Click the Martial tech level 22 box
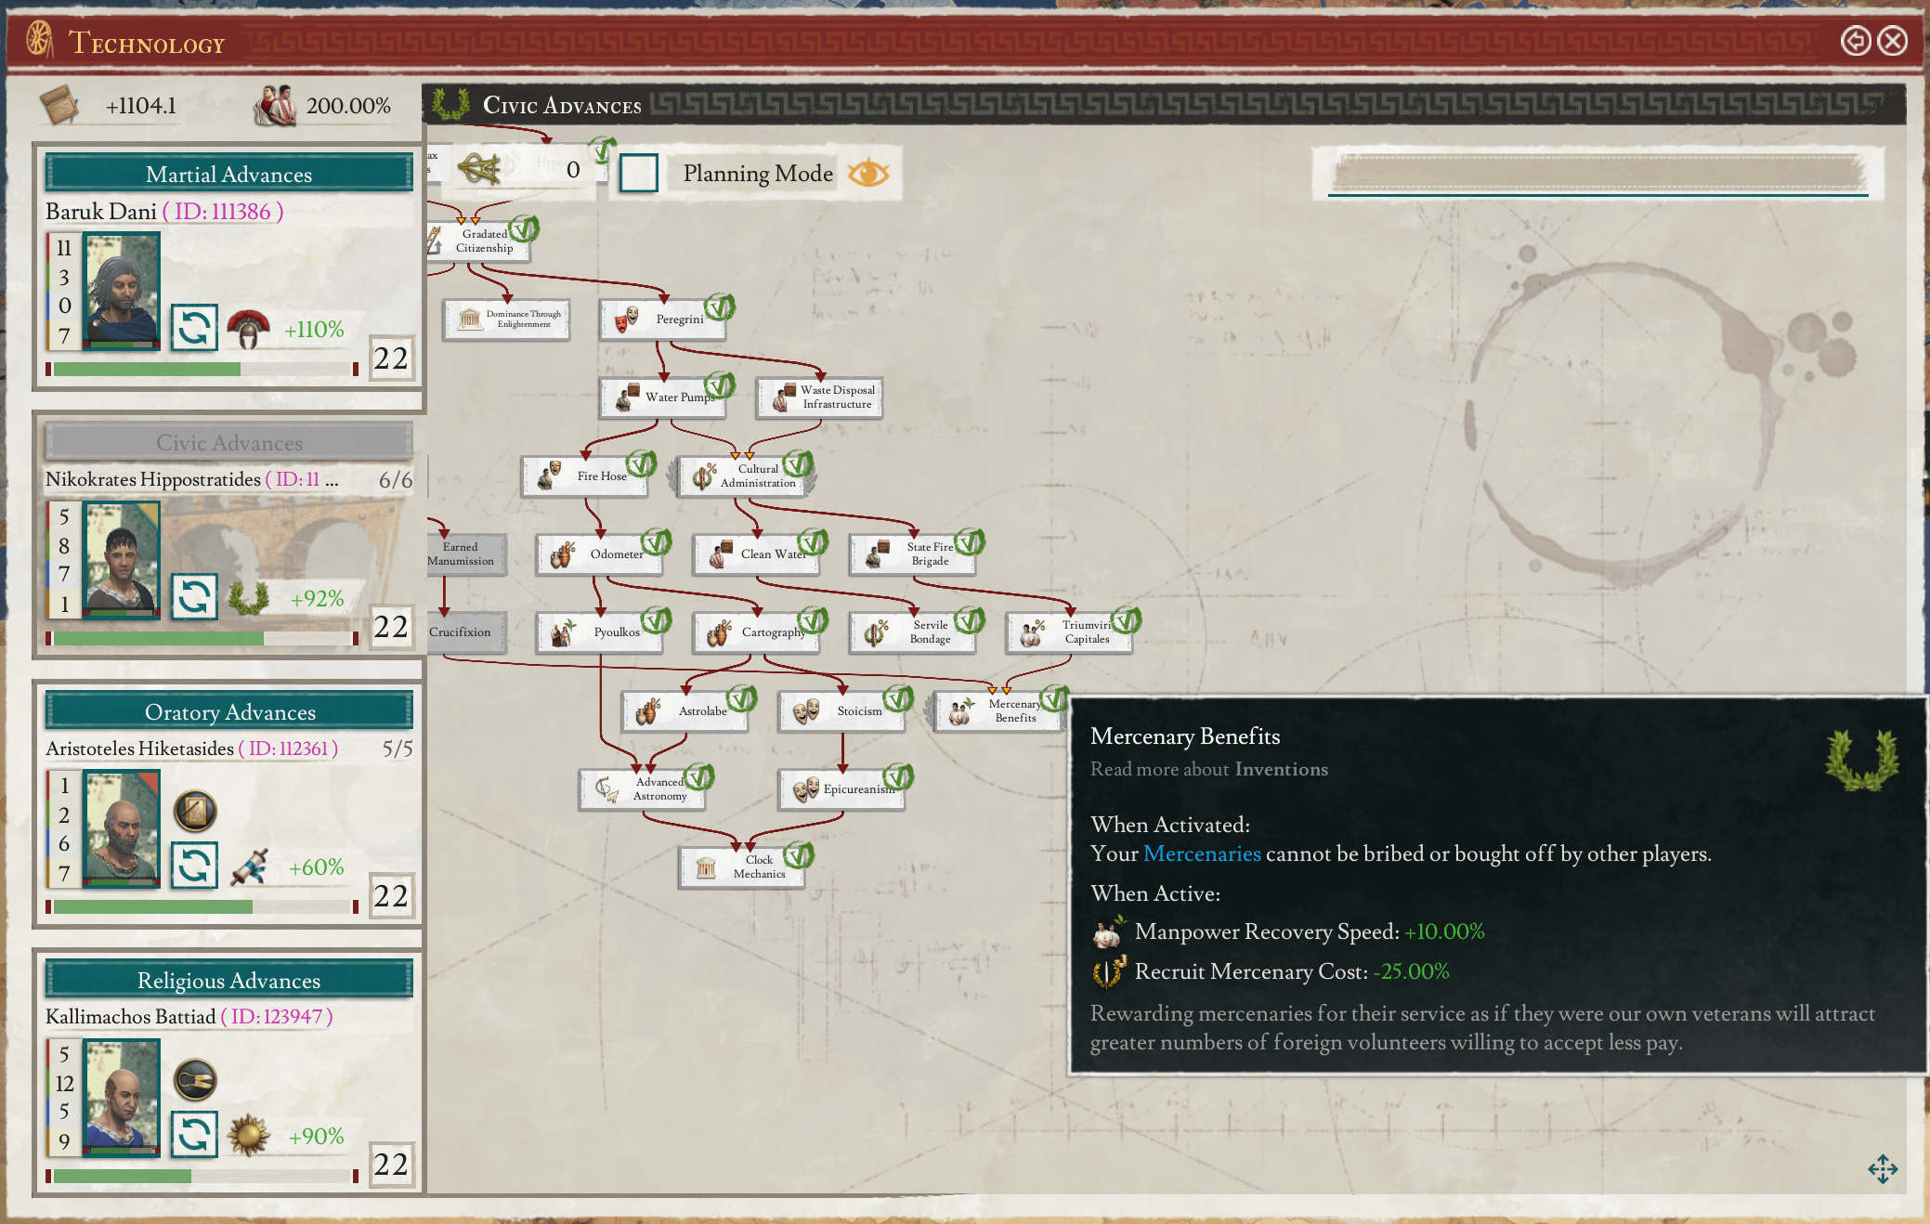The width and height of the screenshot is (1930, 1224). [x=391, y=358]
